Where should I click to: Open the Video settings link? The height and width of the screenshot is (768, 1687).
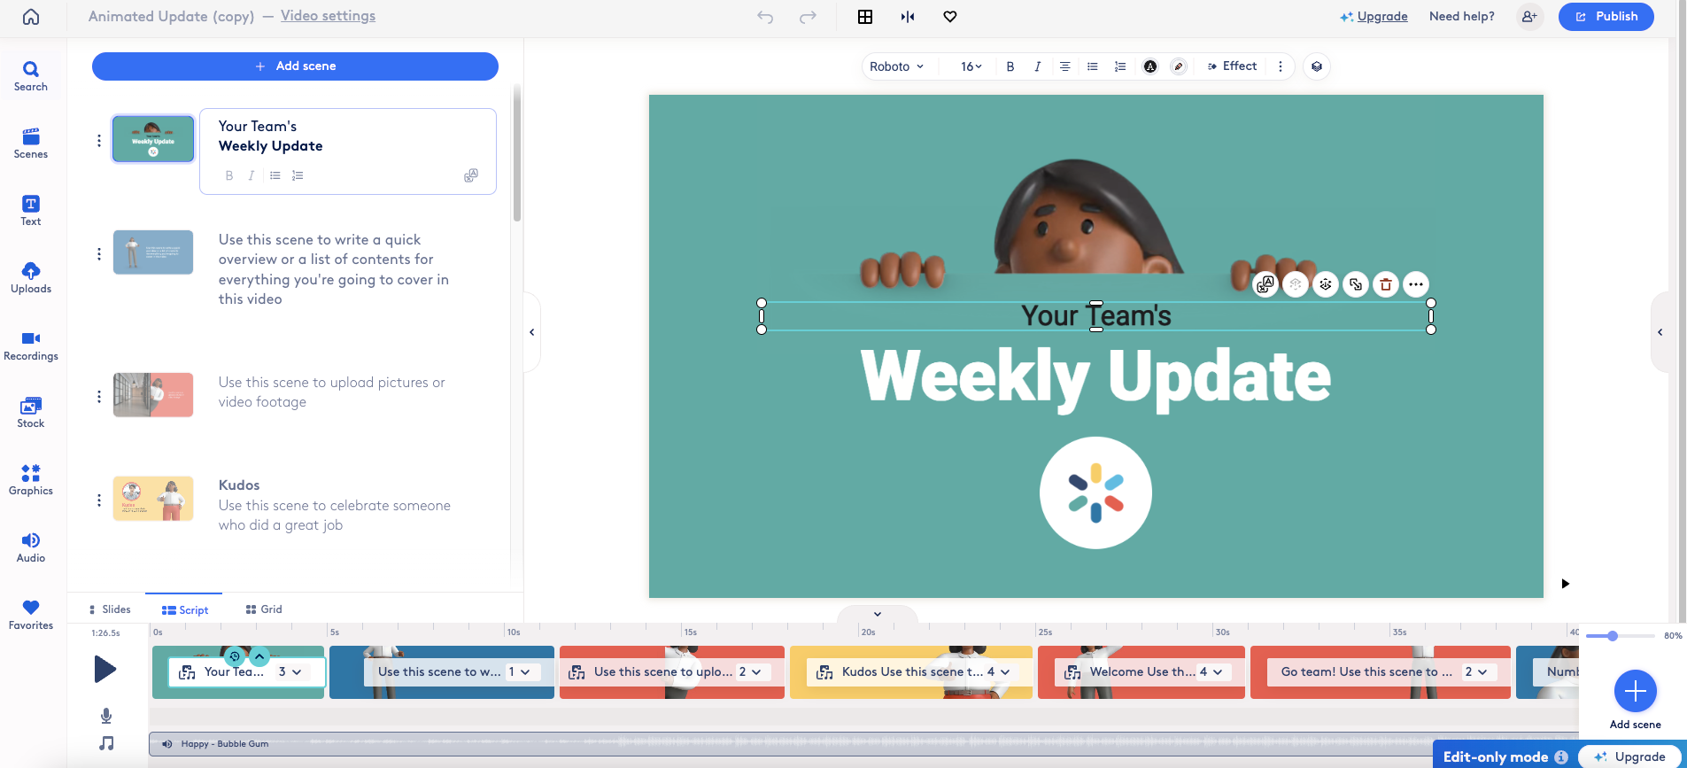tap(328, 16)
